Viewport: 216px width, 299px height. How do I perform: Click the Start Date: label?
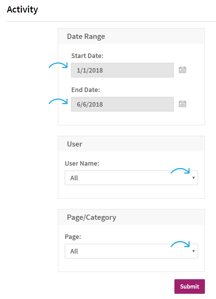pyautogui.click(x=87, y=56)
